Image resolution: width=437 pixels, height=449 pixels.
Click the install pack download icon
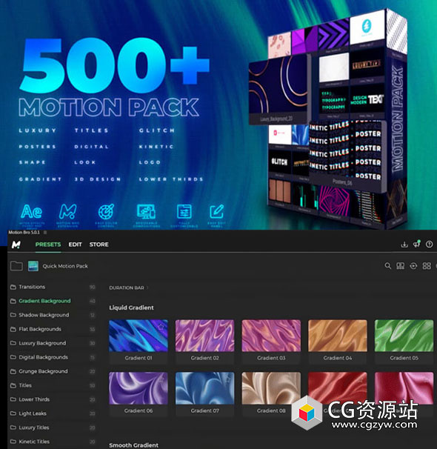(x=404, y=245)
